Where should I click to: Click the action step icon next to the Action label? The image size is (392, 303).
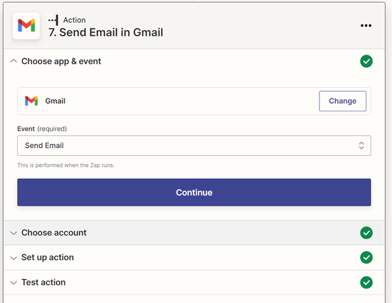click(x=53, y=20)
